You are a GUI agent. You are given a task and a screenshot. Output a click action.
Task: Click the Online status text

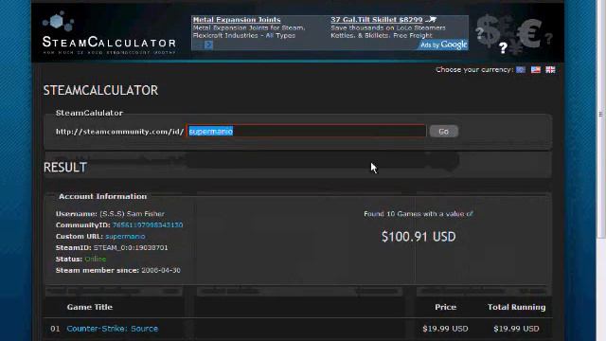click(x=95, y=259)
